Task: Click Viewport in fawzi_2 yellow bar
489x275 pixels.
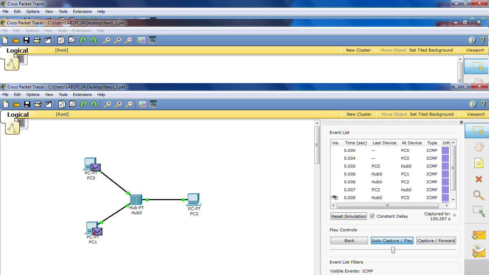Action: (x=475, y=114)
